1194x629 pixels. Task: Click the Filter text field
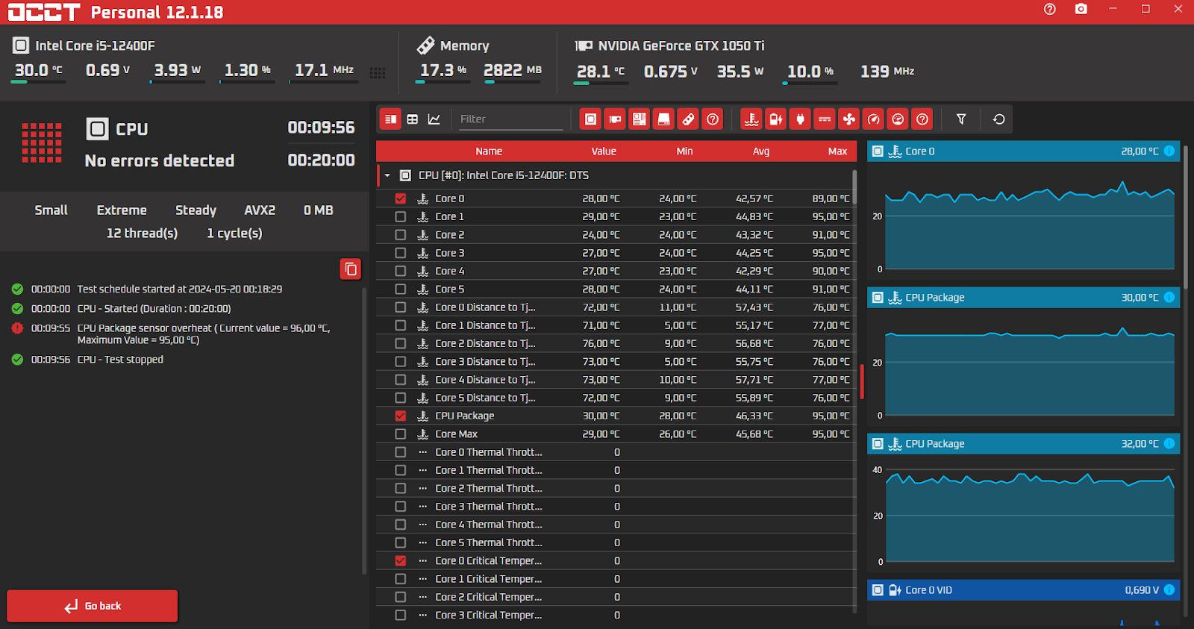coord(510,119)
